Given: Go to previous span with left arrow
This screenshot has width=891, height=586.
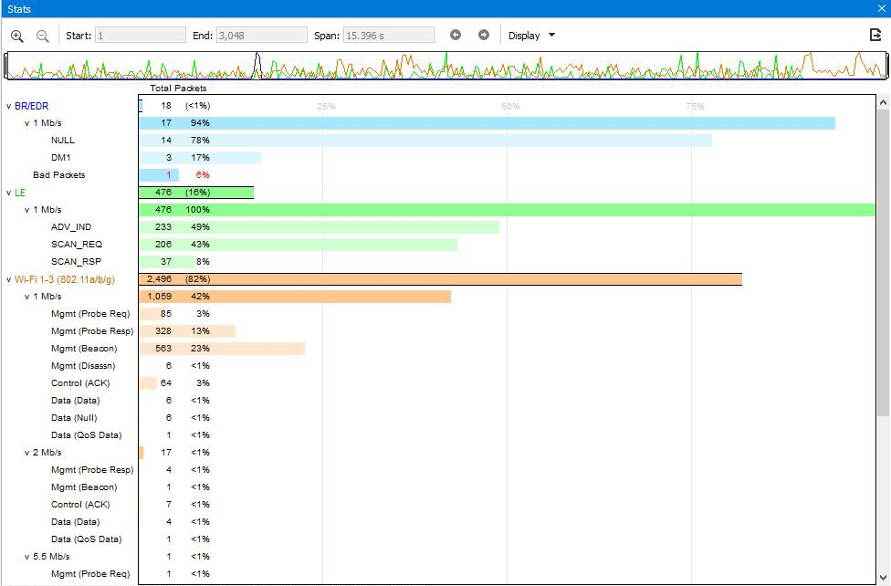Looking at the screenshot, I should click(x=456, y=36).
